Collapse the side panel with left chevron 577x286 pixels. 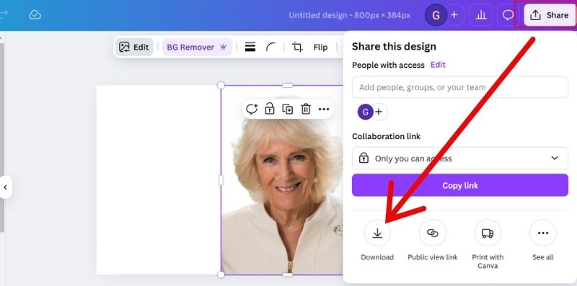tap(6, 187)
